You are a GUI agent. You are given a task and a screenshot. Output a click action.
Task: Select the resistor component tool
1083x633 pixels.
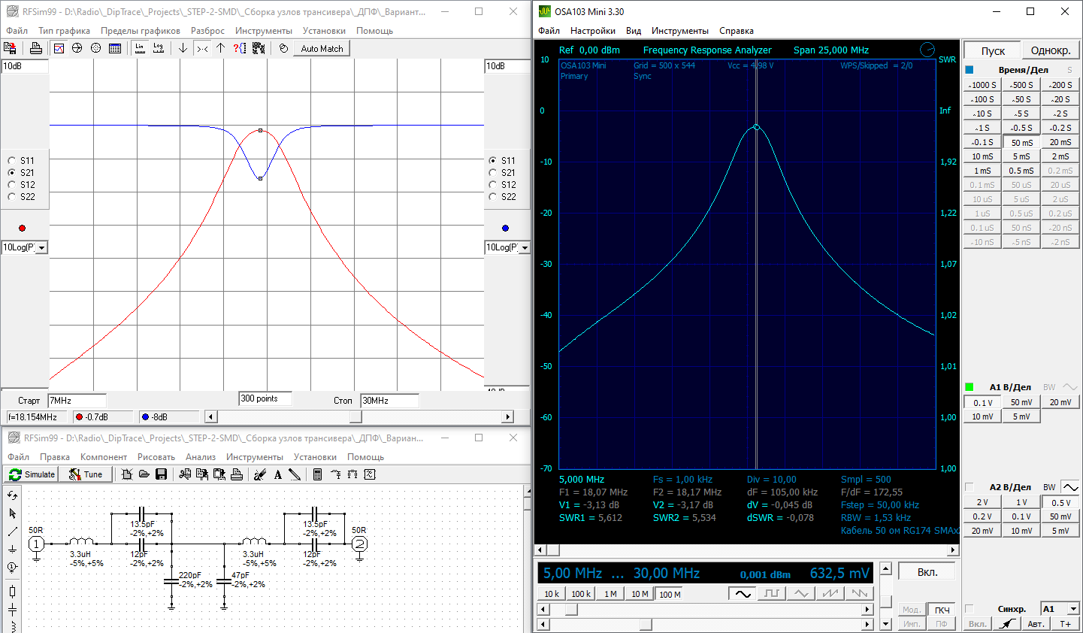pyautogui.click(x=12, y=592)
